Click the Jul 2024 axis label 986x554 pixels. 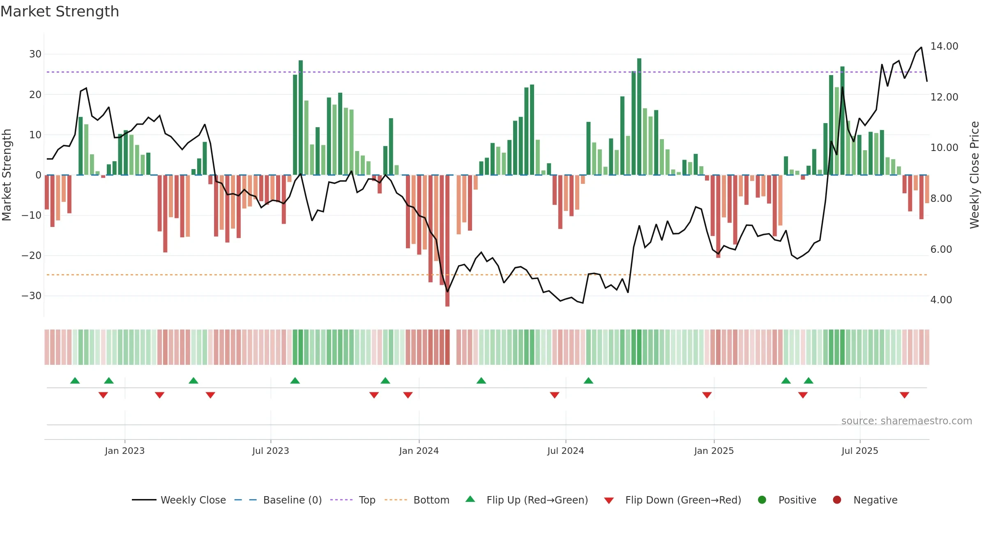[566, 451]
